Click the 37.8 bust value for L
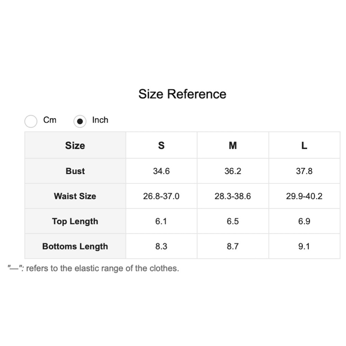This screenshot has height=346, width=346. (304, 171)
